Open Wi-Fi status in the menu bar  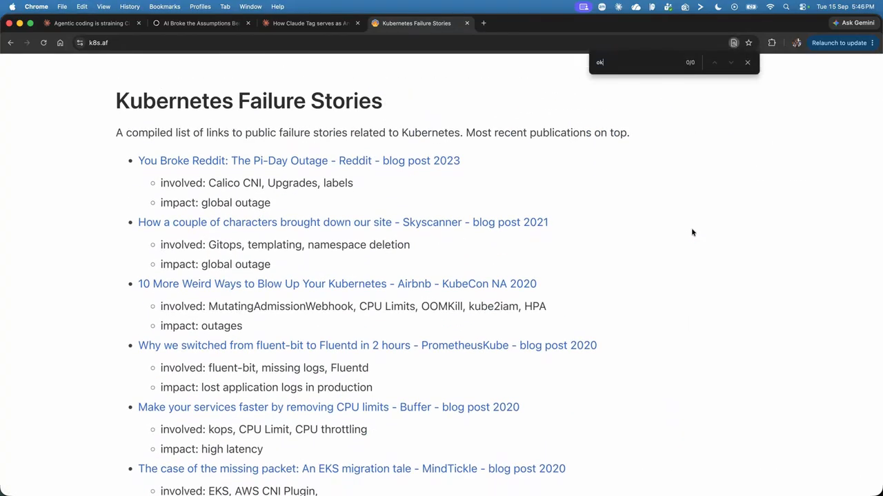770,6
